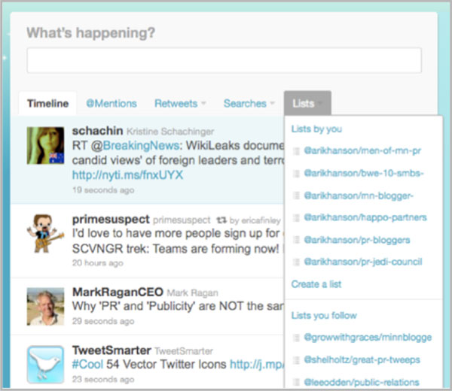Open the Searches tab
This screenshot has height=391, width=452.
click(x=245, y=103)
